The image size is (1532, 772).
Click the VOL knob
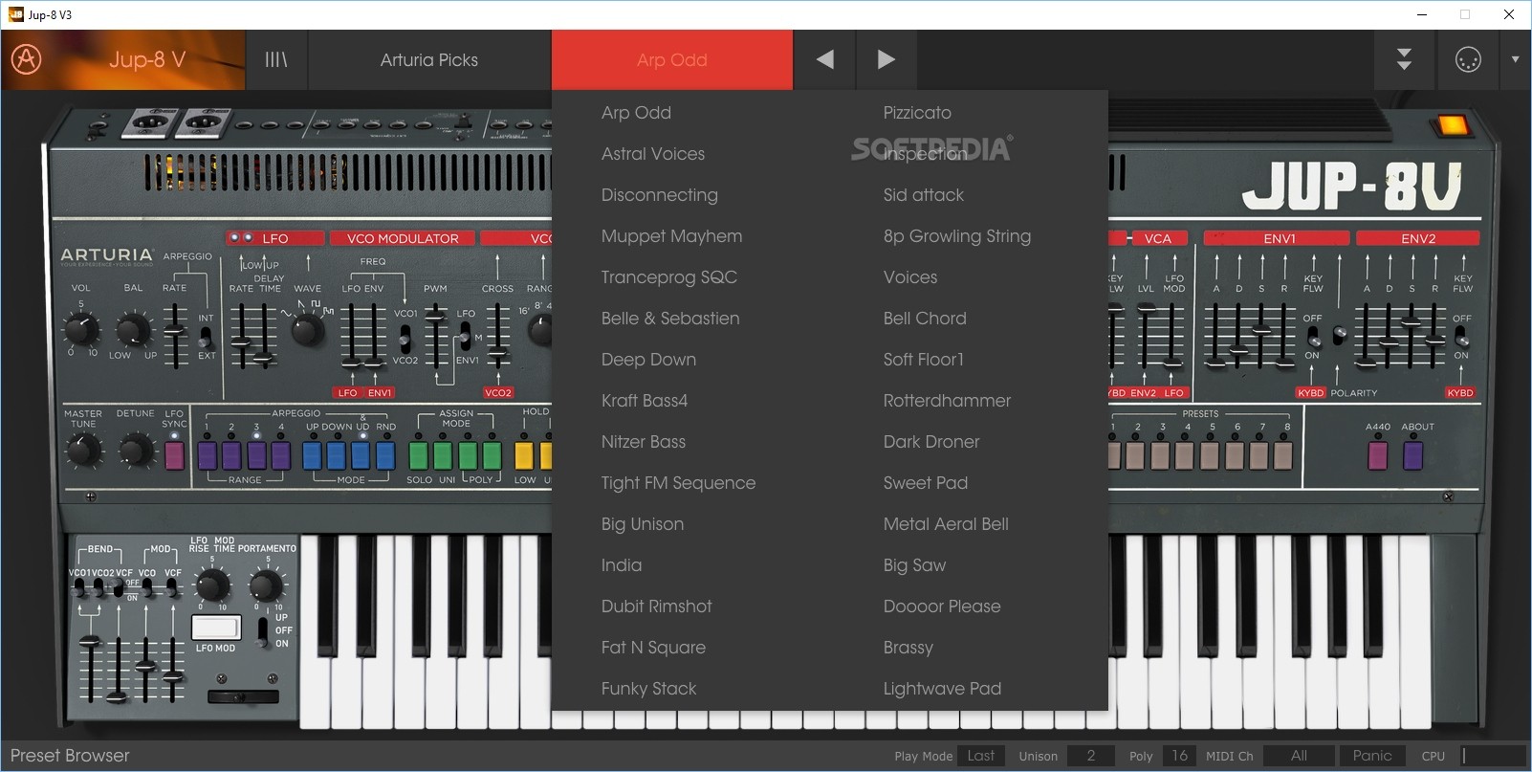pos(80,330)
